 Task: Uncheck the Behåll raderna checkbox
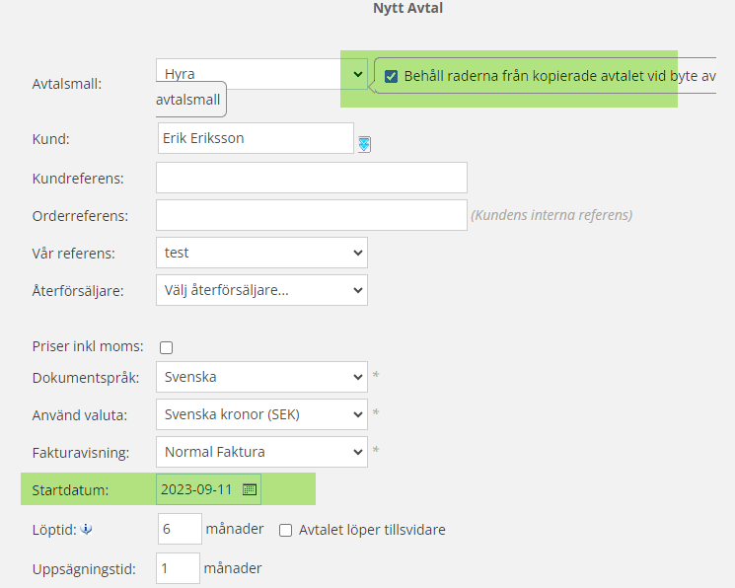coord(392,76)
